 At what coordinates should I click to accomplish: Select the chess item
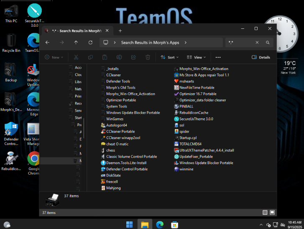tap(108, 150)
